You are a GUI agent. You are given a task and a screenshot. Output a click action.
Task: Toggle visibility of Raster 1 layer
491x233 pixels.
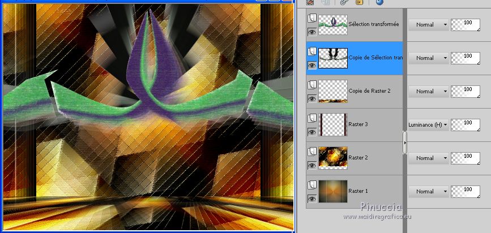pos(312,199)
